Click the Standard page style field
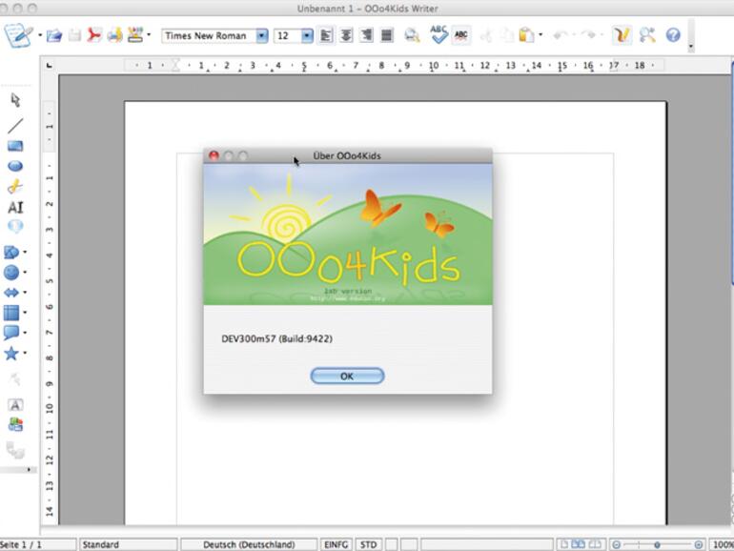The height and width of the screenshot is (551, 734). pyautogui.click(x=129, y=545)
